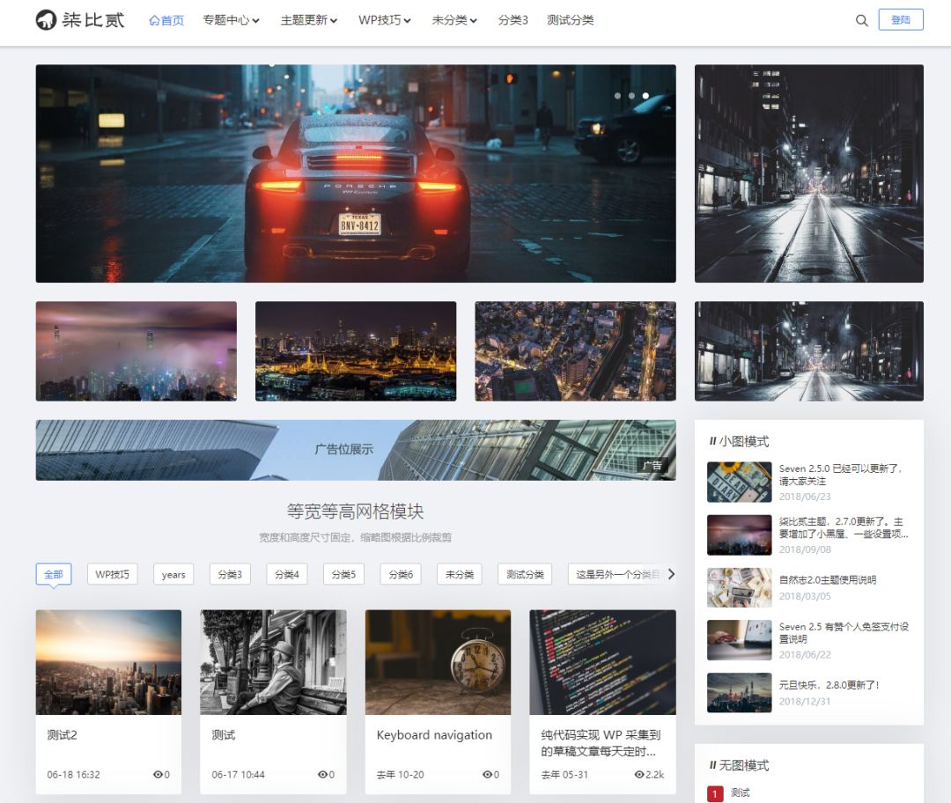
Task: Open Seven 2.5 有赞个人免签支付 article
Action: [x=844, y=632]
